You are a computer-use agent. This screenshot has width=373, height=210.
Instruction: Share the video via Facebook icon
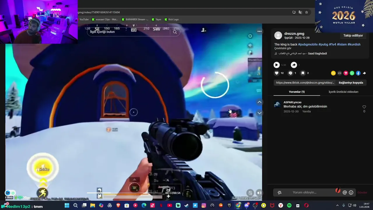point(358,73)
